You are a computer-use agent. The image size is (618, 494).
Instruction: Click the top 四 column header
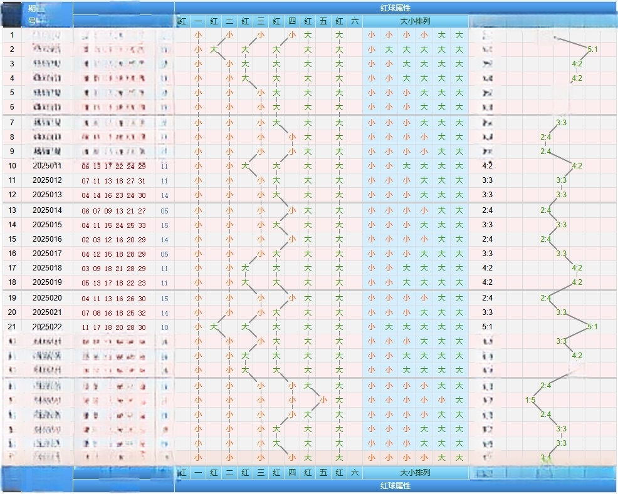pyautogui.click(x=292, y=21)
